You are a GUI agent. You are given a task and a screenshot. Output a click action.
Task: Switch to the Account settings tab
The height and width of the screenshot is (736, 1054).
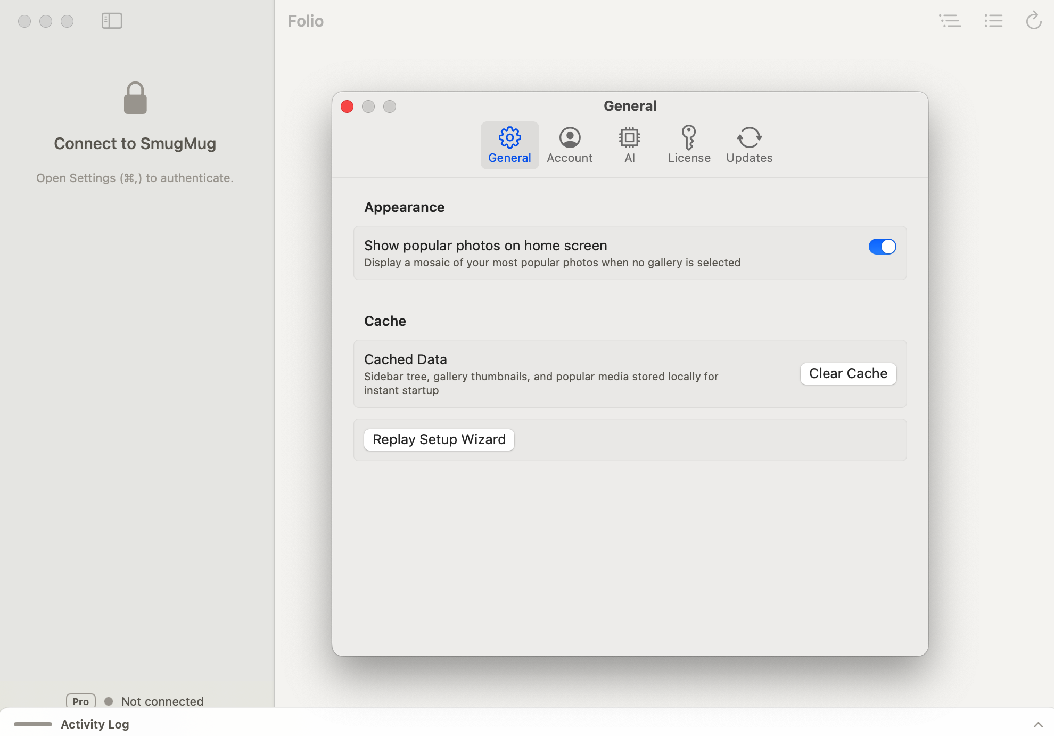pos(569,145)
